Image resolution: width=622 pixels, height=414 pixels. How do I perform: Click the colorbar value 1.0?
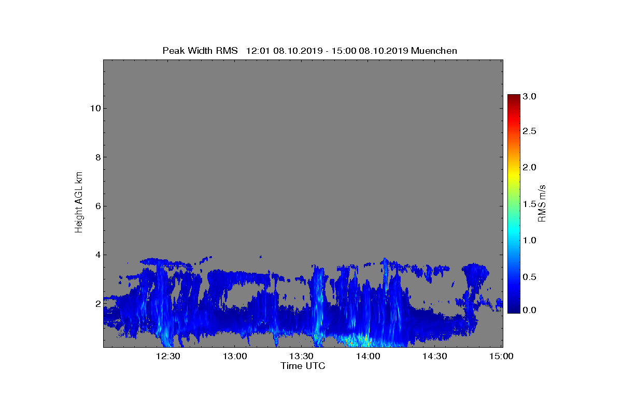click(x=530, y=240)
